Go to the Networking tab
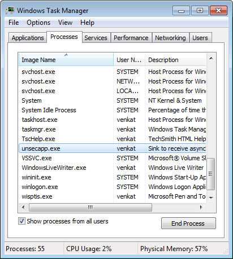Viewport: 233px width, 259px height. coord(170,38)
